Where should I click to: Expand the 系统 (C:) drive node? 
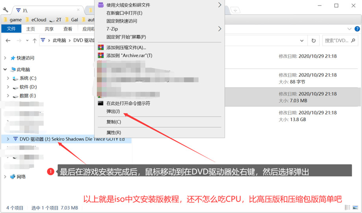(8, 78)
